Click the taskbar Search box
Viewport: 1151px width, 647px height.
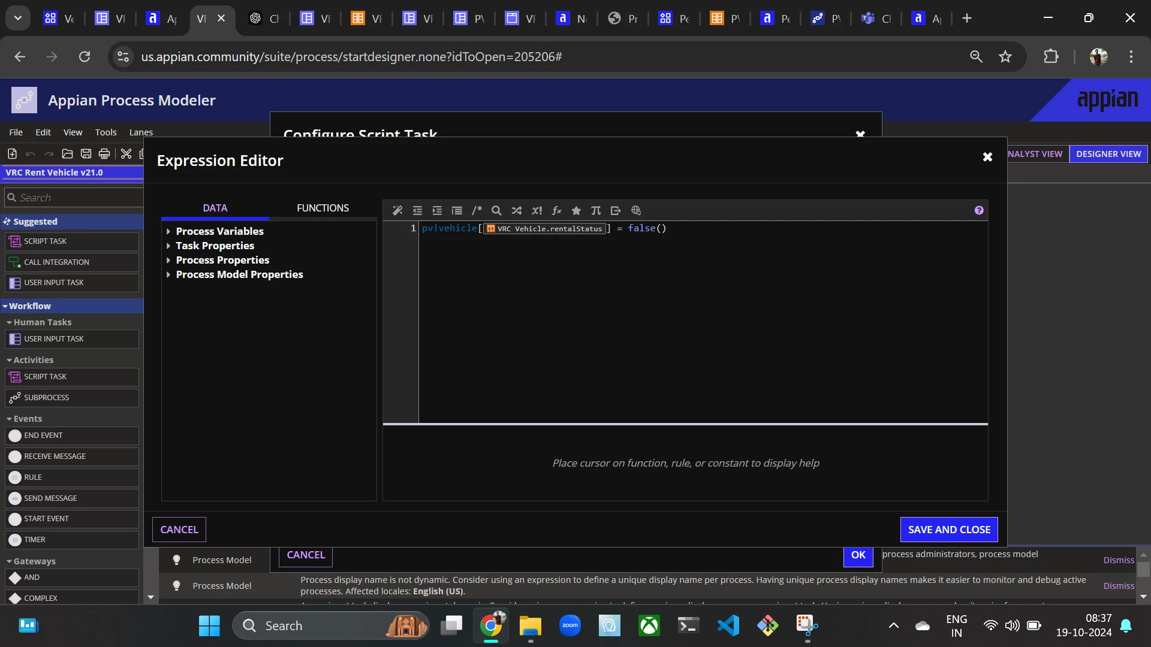[x=331, y=626]
